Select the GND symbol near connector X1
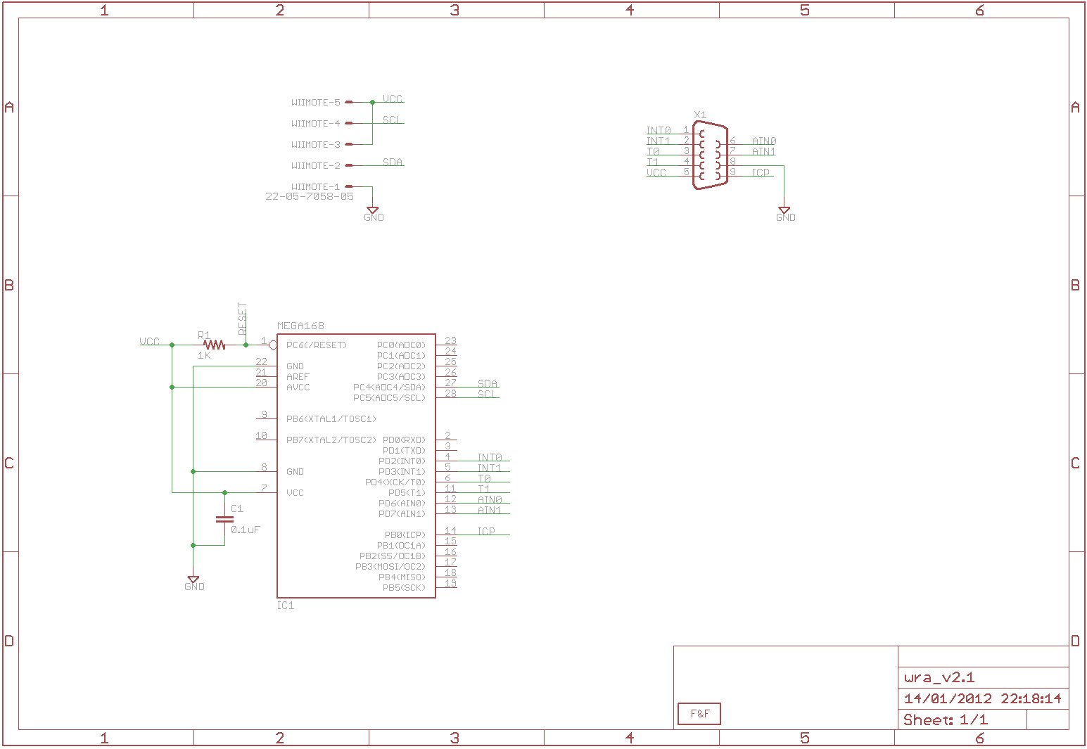Screen dimensions: 1087x749 click(784, 210)
